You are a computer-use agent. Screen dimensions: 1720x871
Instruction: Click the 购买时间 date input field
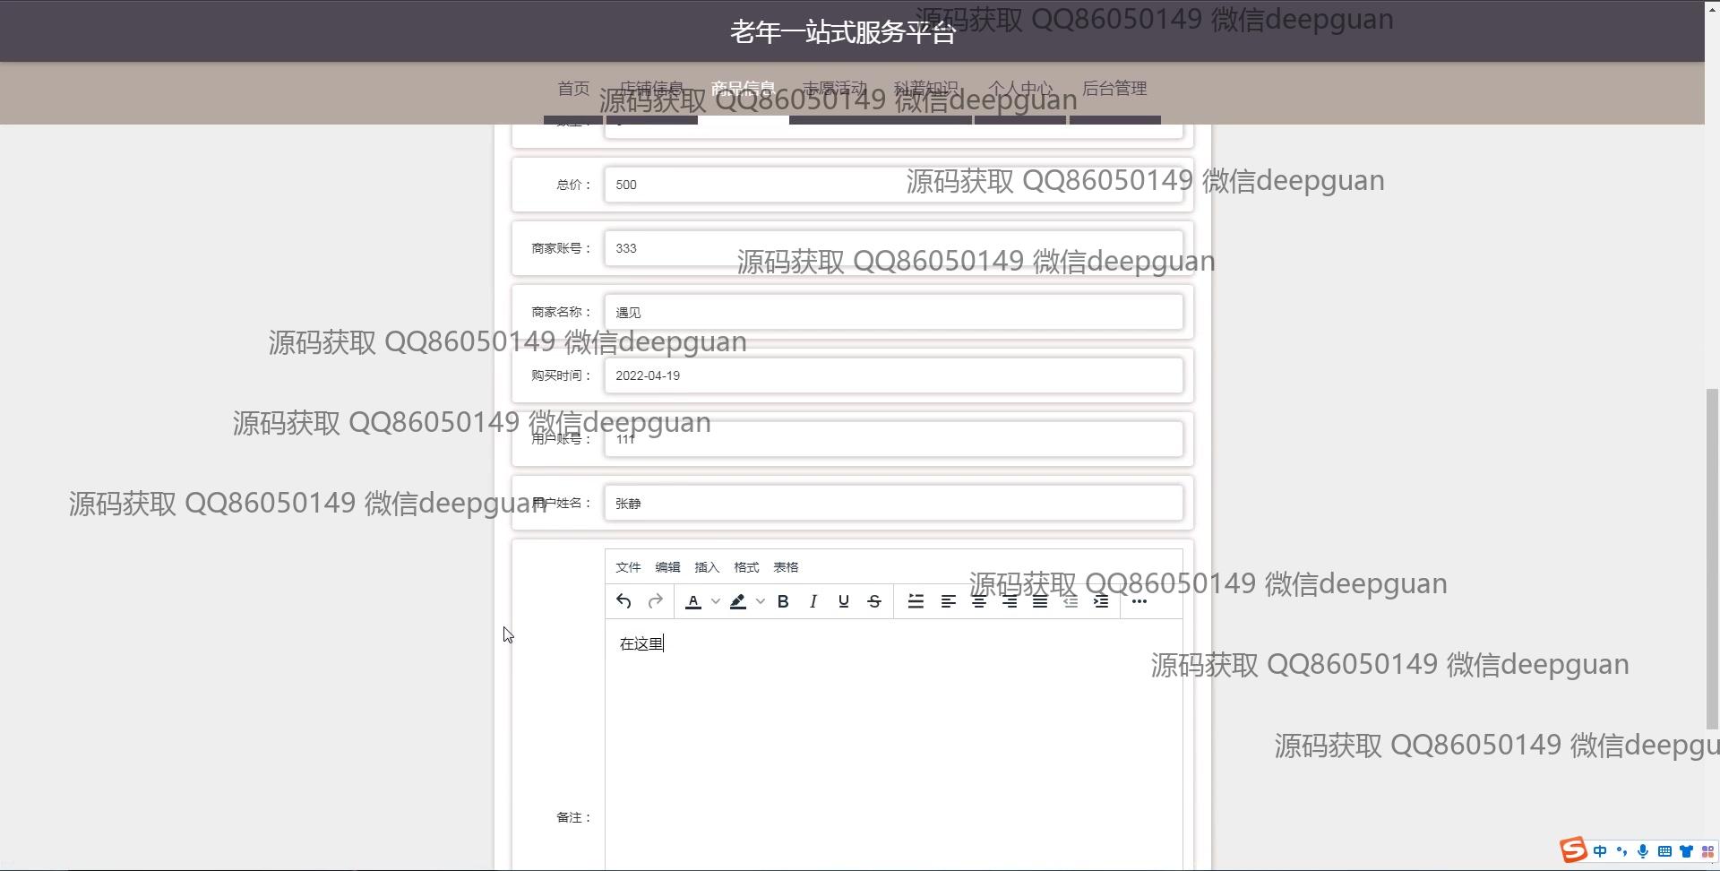click(x=893, y=375)
